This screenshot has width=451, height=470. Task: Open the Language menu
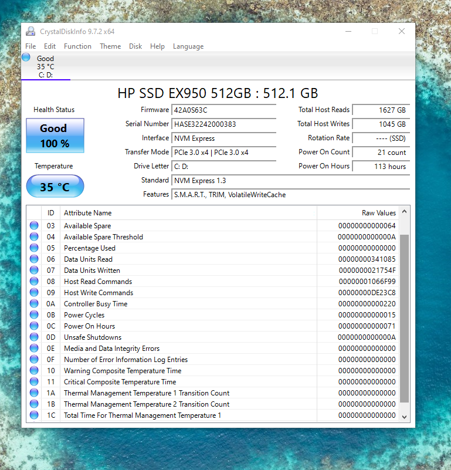coord(188,46)
